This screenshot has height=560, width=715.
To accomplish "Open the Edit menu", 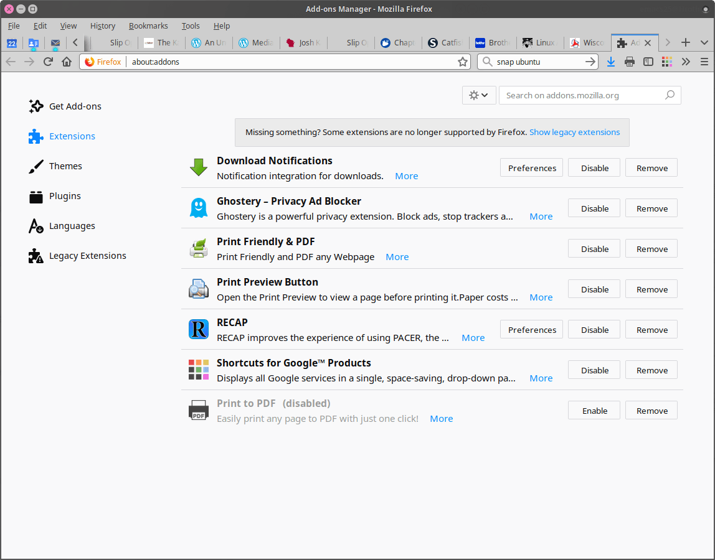I will (40, 26).
